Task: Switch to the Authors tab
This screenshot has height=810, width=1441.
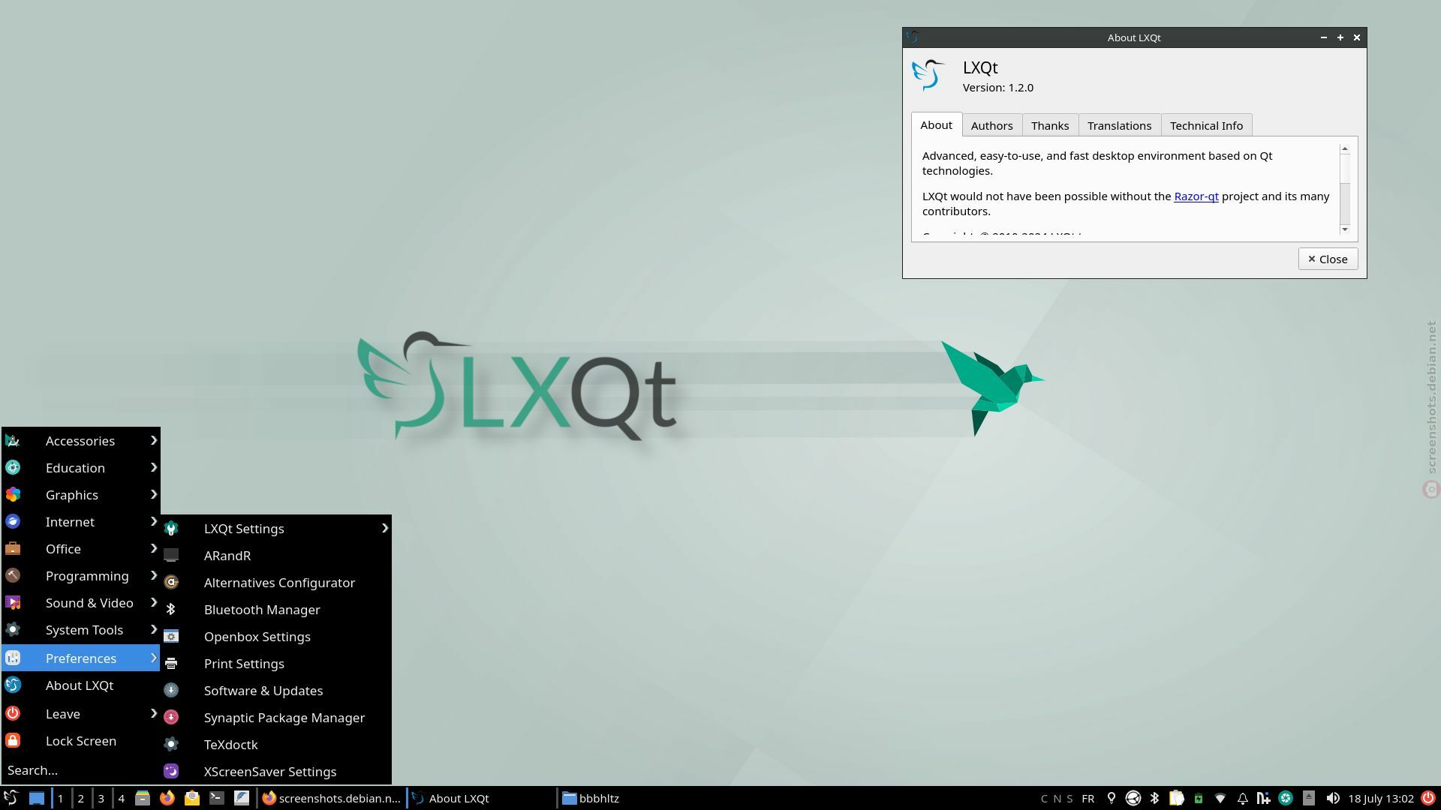Action: 991,125
